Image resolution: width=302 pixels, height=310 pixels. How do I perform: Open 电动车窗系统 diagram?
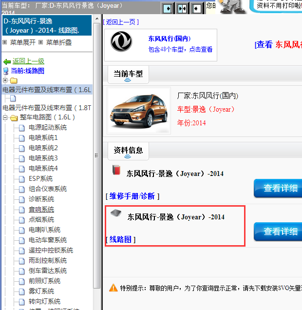point(48,240)
